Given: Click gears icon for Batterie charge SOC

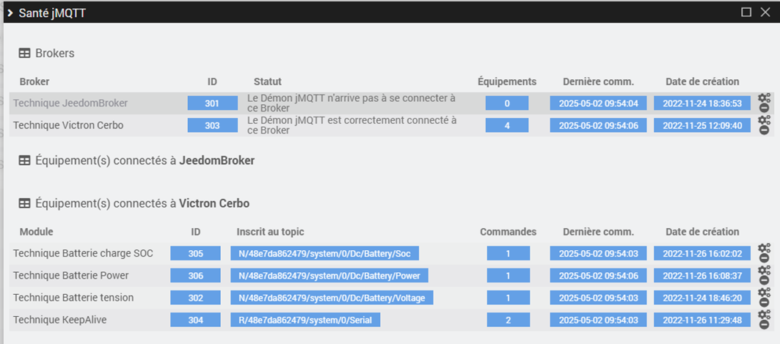Looking at the screenshot, I should [x=764, y=253].
